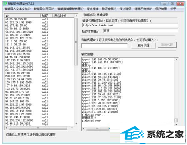Select 智能搜捕最新代理IP menu item
Viewport: 187px width, 145px height.
[x=70, y=9]
